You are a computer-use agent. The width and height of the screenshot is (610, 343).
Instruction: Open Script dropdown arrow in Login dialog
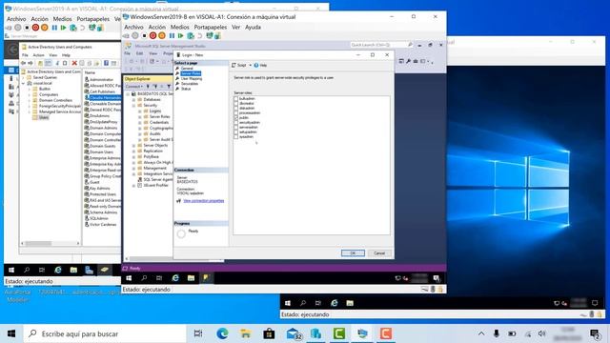point(250,66)
